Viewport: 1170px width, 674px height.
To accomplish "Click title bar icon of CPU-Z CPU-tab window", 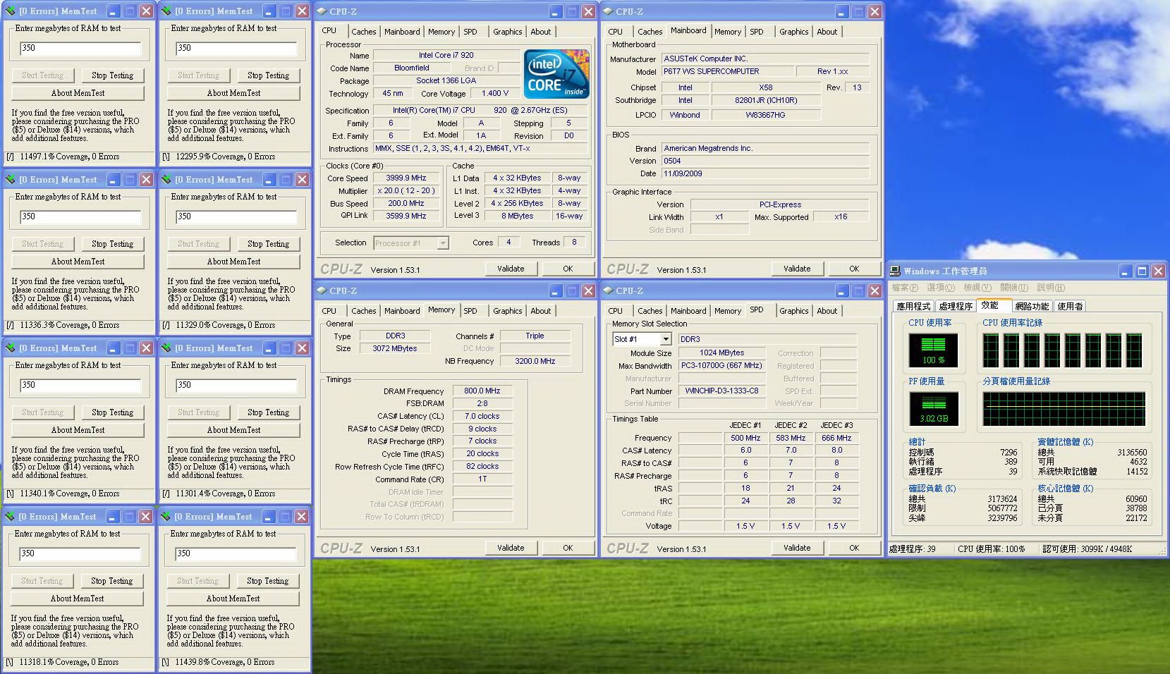I will (322, 11).
